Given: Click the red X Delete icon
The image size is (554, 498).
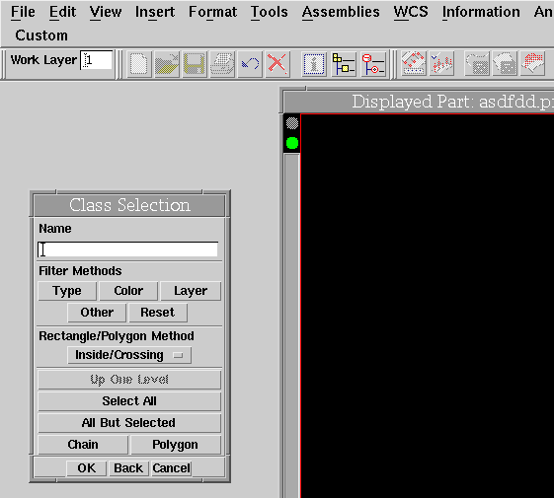Looking at the screenshot, I should [x=277, y=64].
